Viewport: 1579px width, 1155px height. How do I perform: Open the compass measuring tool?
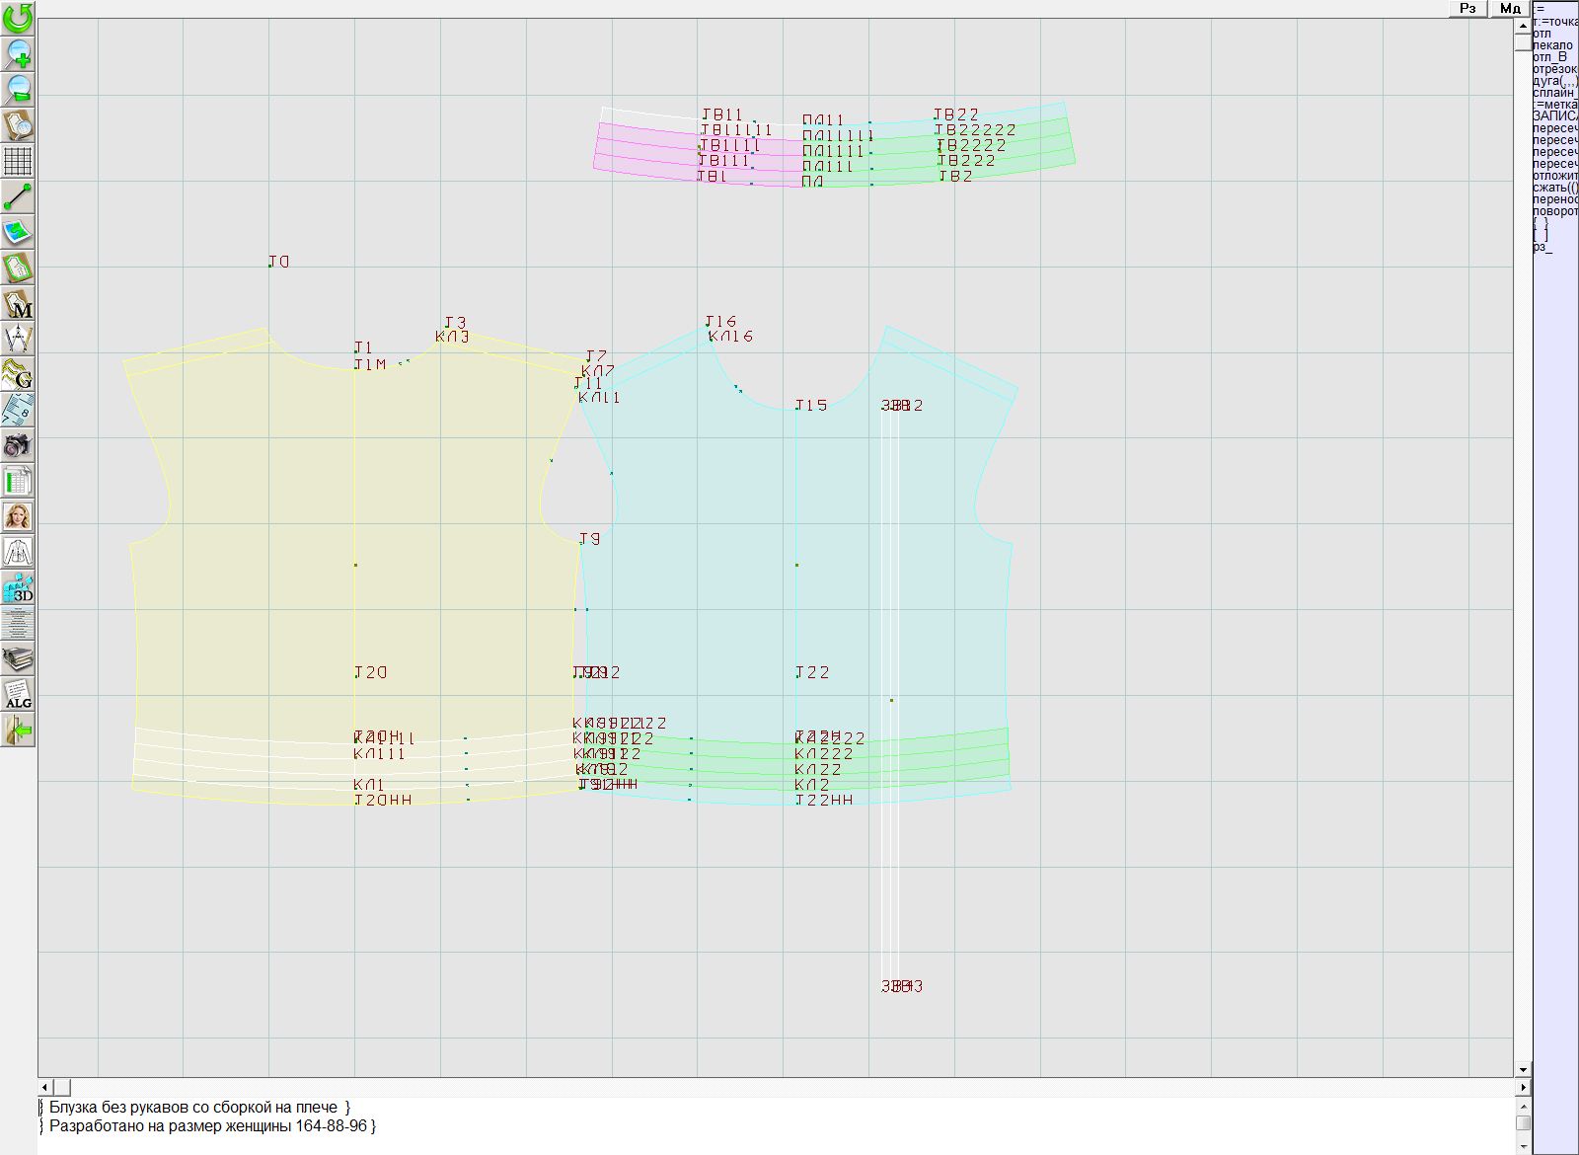[x=18, y=339]
